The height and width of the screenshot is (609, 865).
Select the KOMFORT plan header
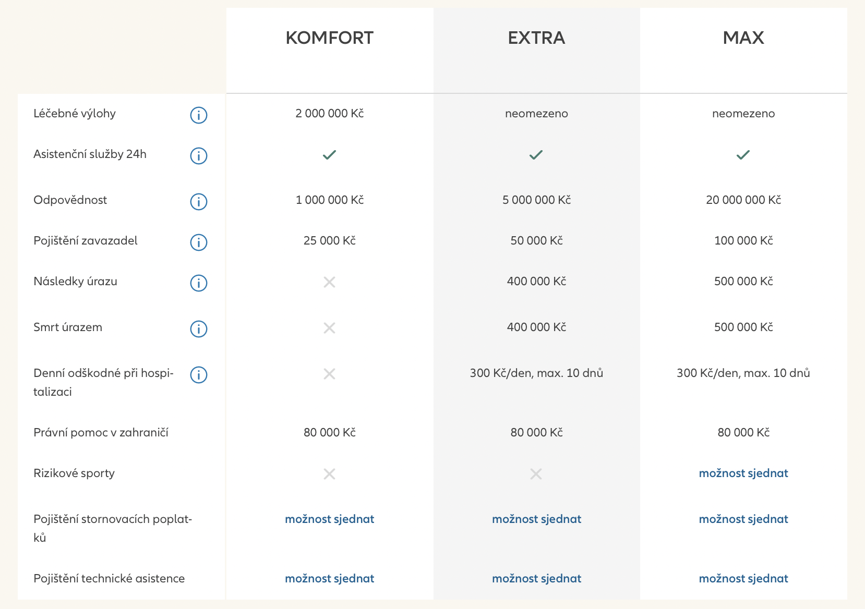pyautogui.click(x=329, y=38)
